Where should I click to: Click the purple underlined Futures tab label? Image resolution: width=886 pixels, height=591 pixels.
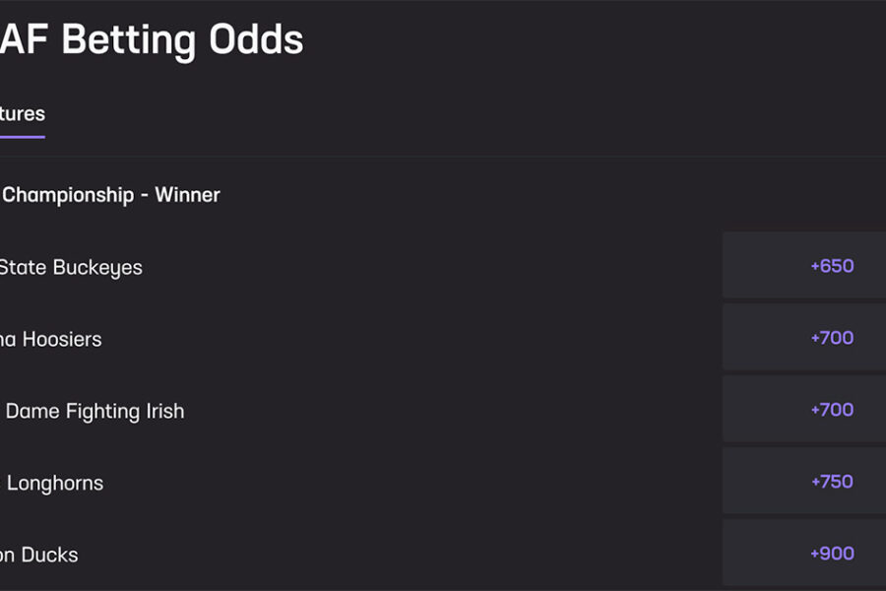22,113
